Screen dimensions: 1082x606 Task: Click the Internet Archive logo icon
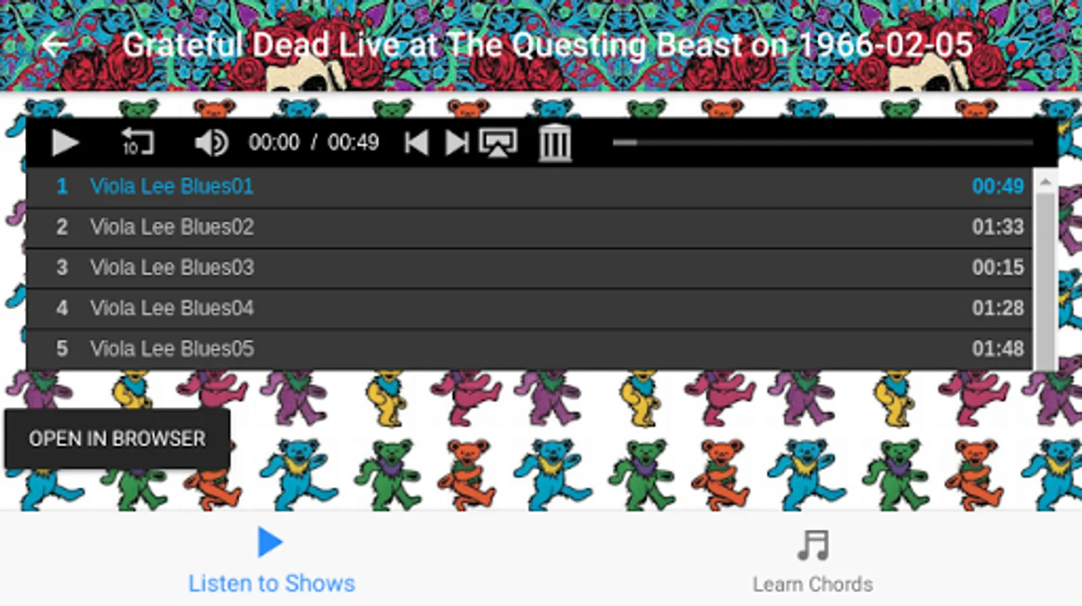point(554,143)
